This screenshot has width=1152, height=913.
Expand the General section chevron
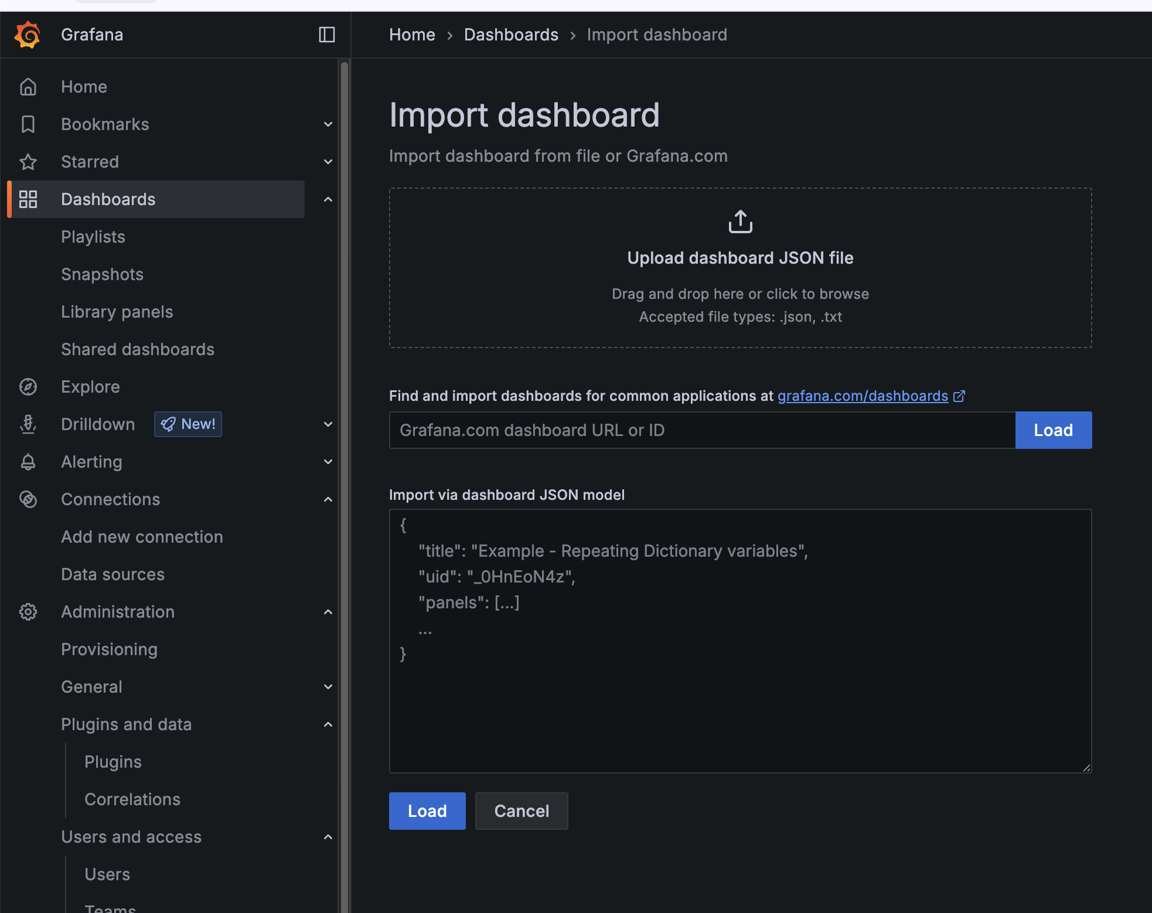[328, 687]
